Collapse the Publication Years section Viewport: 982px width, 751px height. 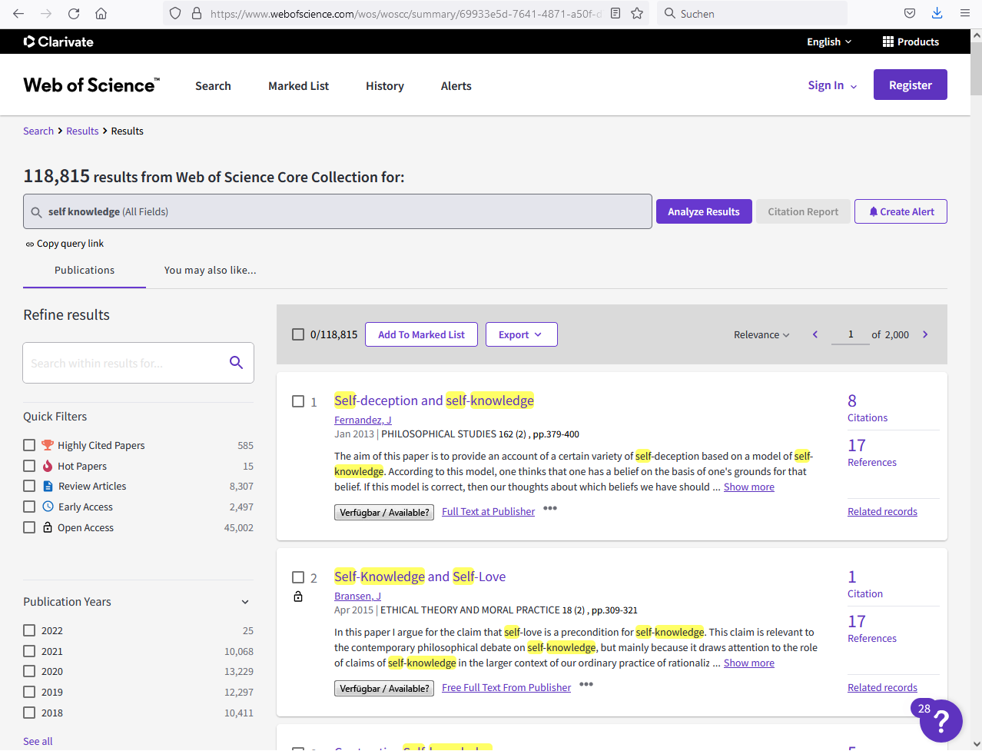tap(245, 602)
